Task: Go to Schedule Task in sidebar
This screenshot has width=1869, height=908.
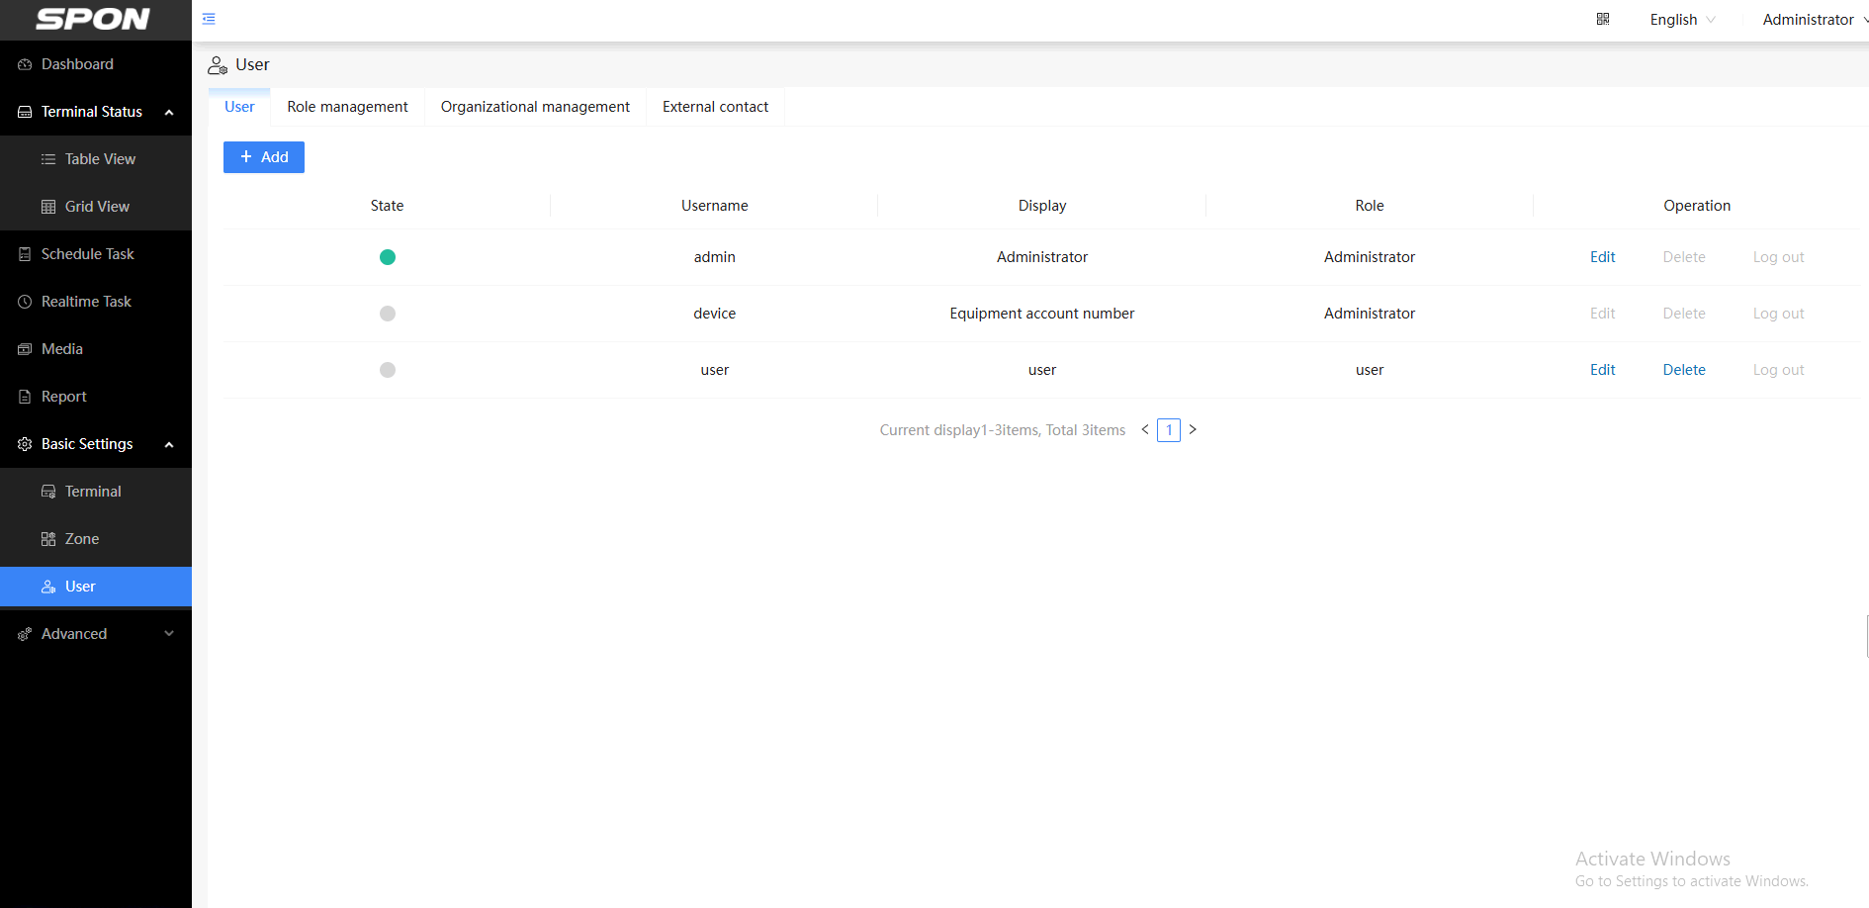Action: click(87, 254)
